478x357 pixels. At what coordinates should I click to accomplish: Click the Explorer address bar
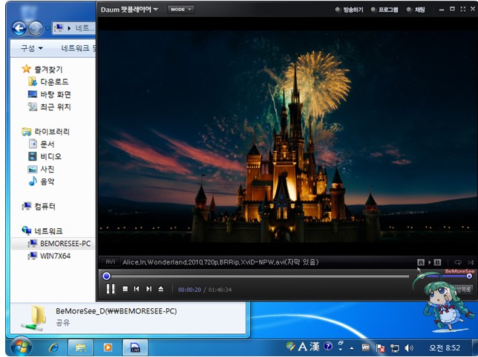tap(74, 28)
